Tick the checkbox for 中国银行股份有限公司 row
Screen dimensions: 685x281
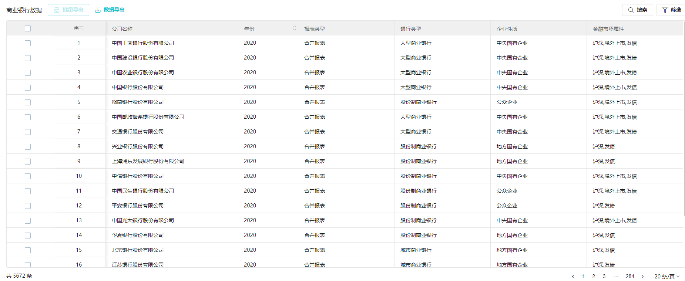coord(28,88)
